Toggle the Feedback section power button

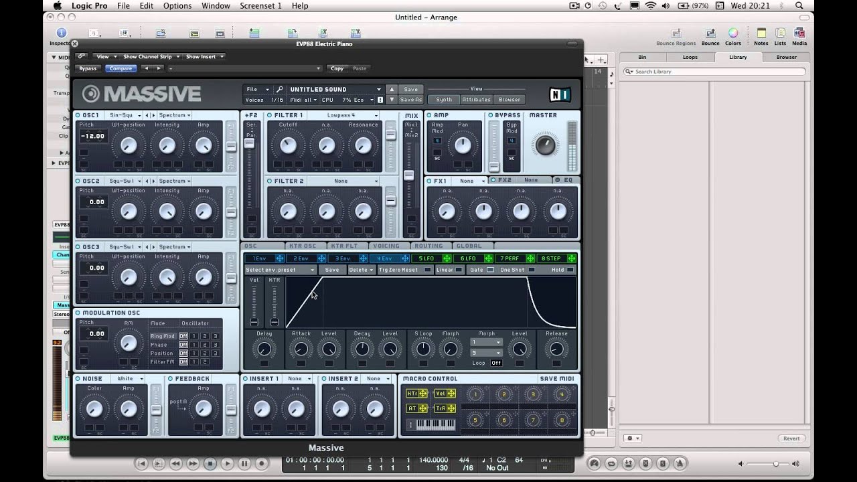[x=171, y=378]
